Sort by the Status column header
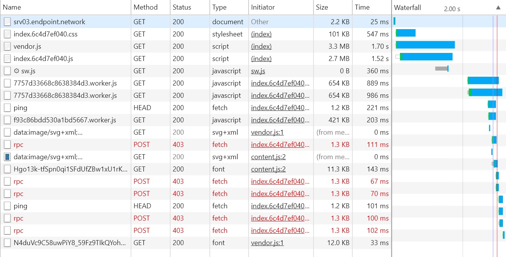Screen dimensions: 506x257 190,7
